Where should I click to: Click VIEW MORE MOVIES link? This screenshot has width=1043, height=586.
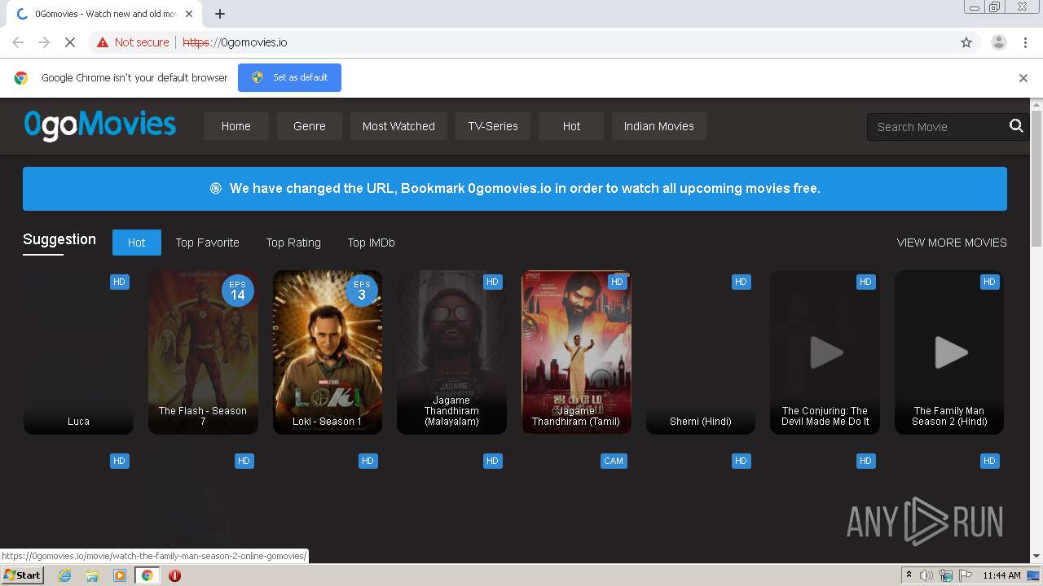[x=952, y=243]
